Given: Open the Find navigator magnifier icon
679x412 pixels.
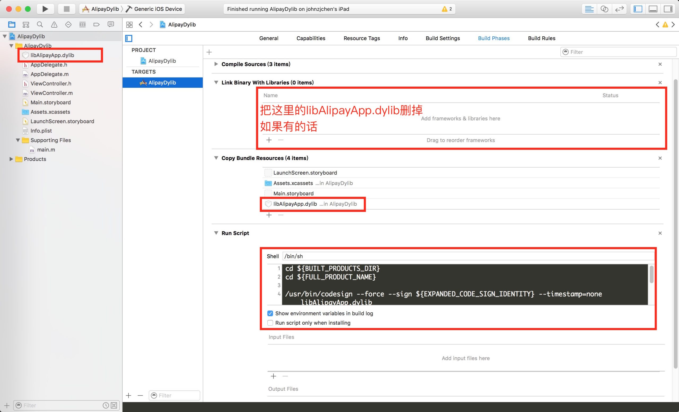Looking at the screenshot, I should pos(40,24).
